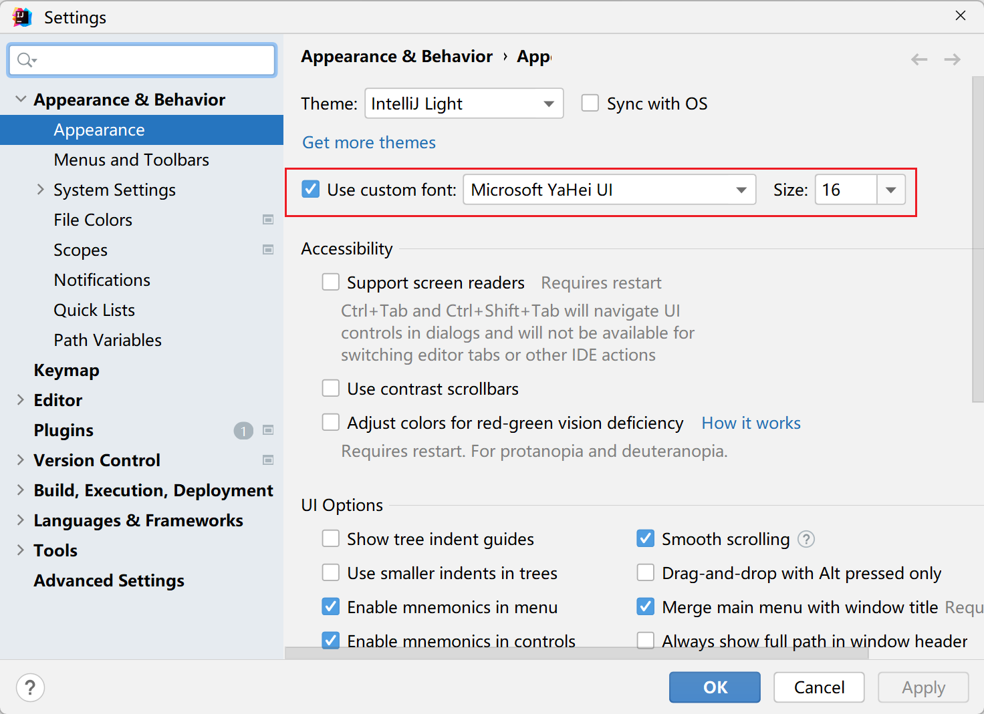Image resolution: width=984 pixels, height=714 pixels.
Task: Click project-level icon beside Version Control
Action: pyautogui.click(x=268, y=460)
